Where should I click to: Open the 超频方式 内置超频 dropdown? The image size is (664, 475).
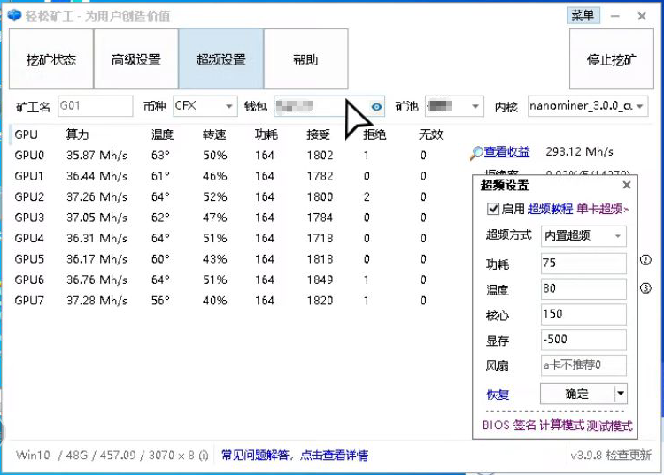pyautogui.click(x=616, y=236)
